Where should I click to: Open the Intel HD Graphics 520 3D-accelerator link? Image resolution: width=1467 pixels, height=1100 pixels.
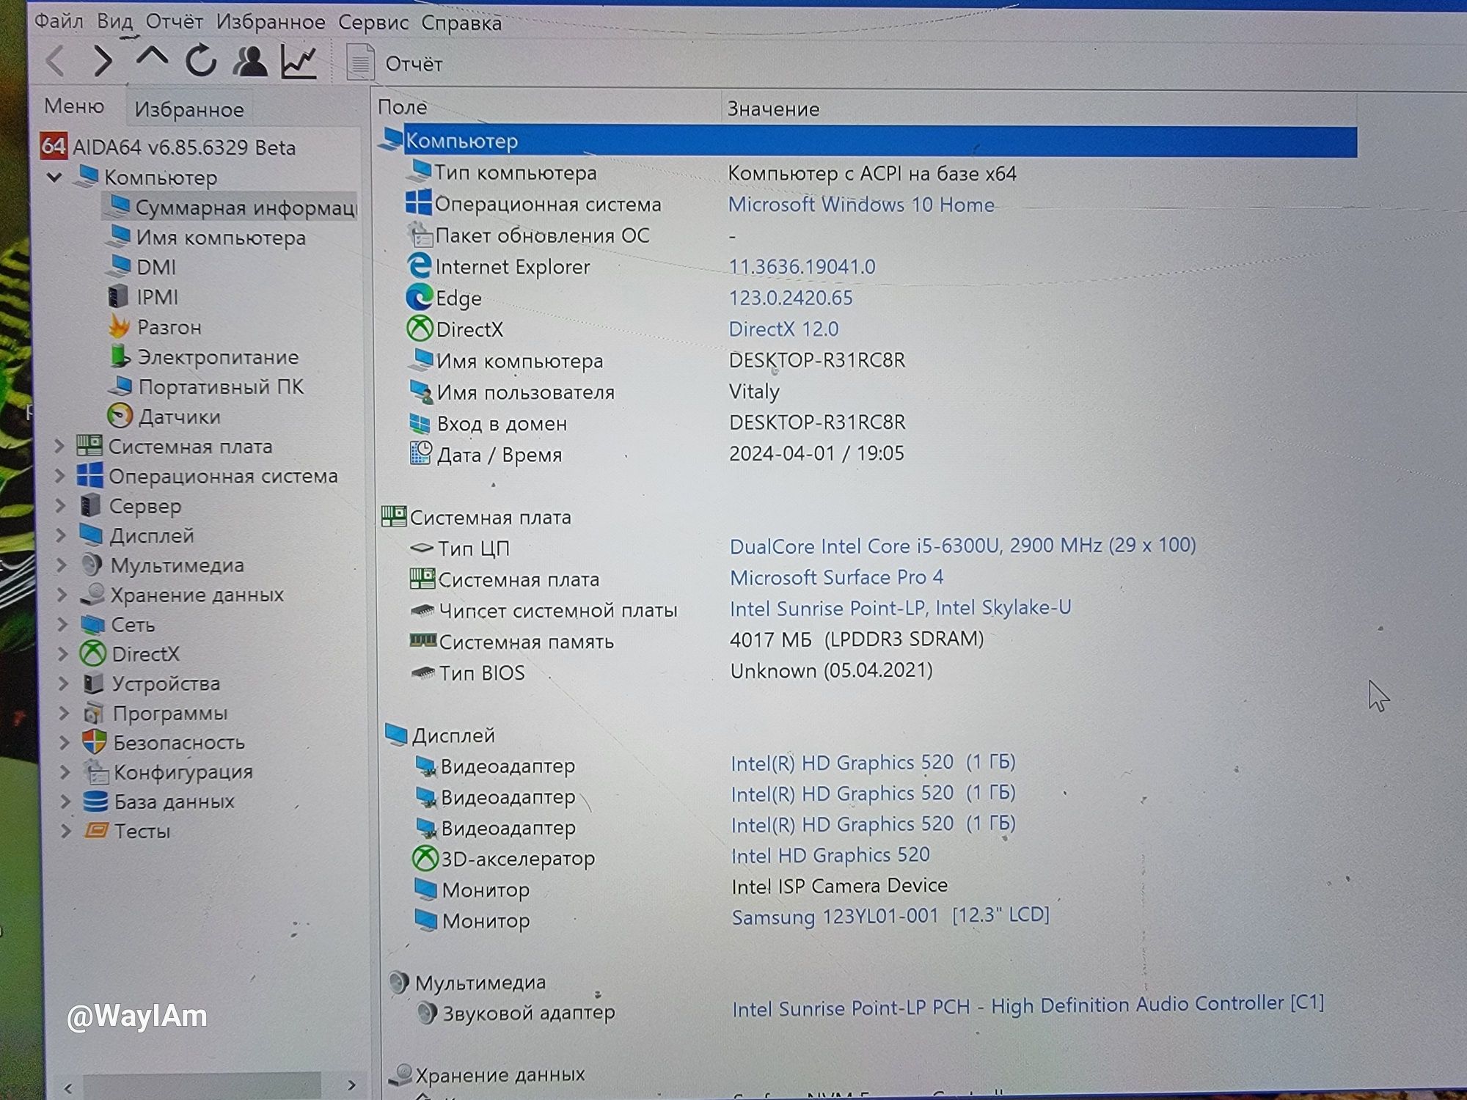(x=830, y=855)
